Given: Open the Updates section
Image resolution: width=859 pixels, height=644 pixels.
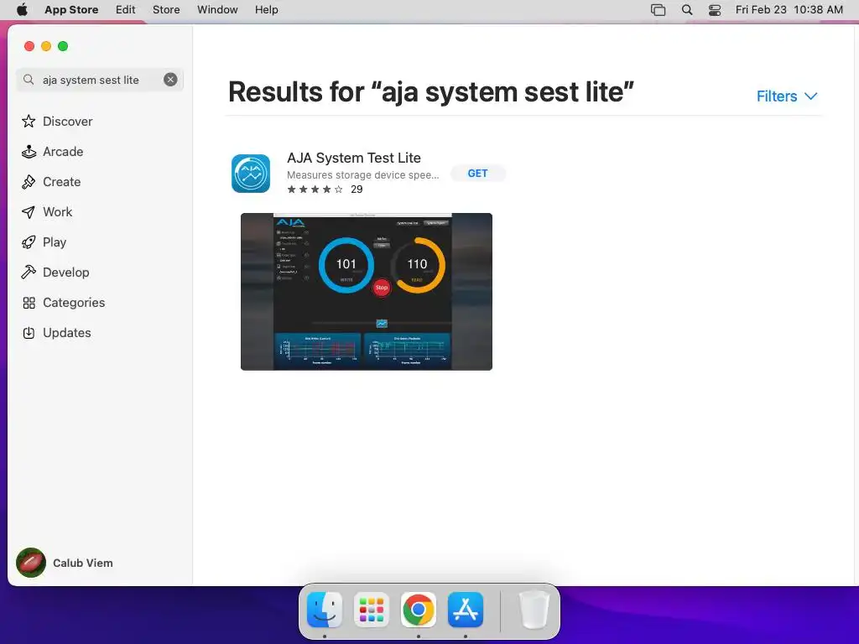Looking at the screenshot, I should coord(56,332).
